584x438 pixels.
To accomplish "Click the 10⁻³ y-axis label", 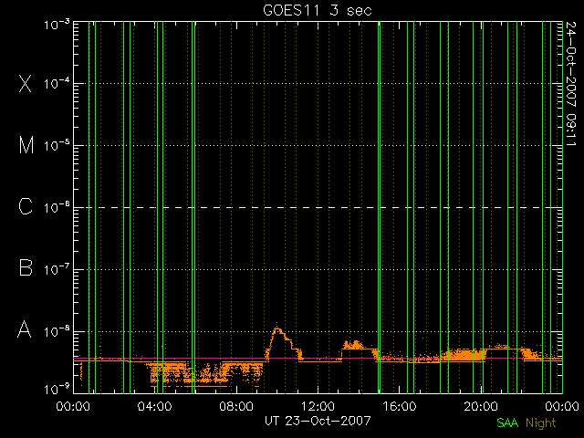I will (x=57, y=25).
